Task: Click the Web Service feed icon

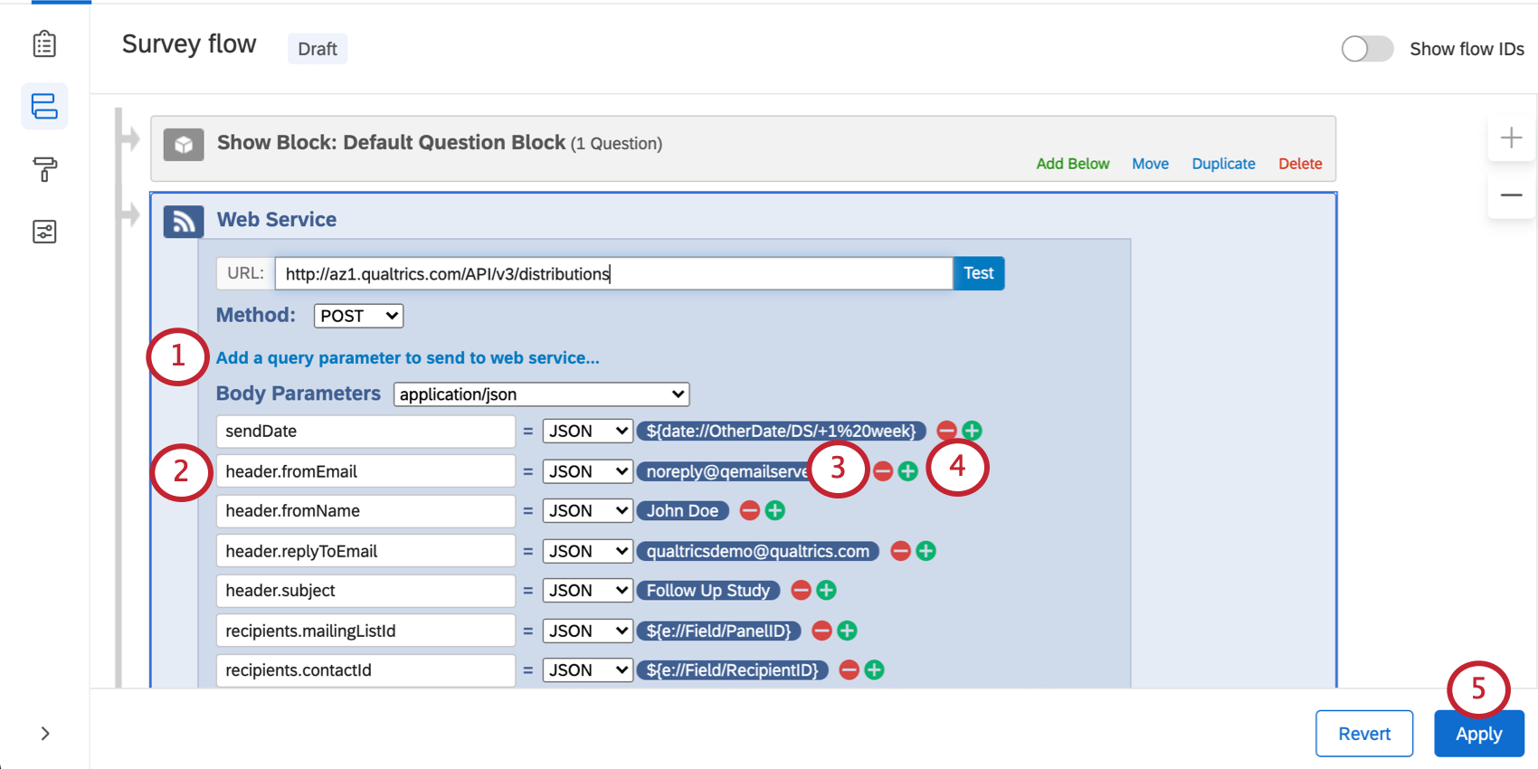Action: tap(183, 221)
